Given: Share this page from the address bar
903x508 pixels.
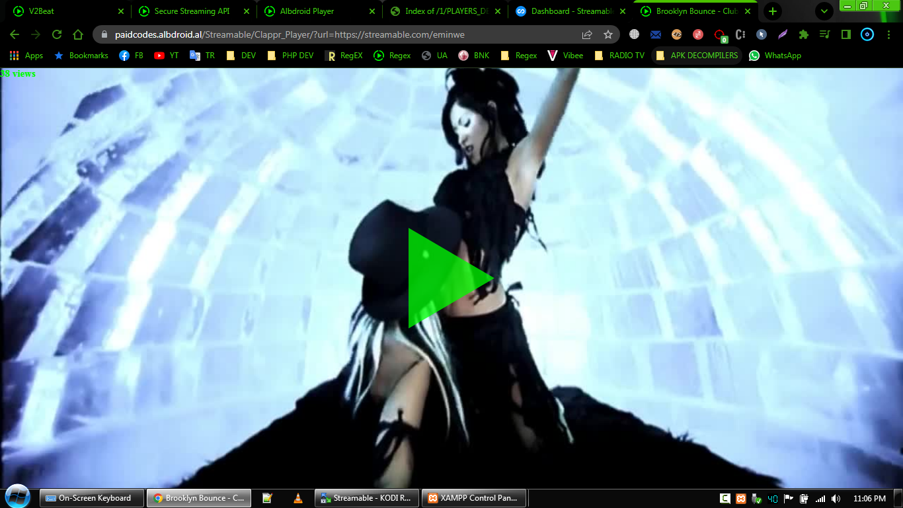Looking at the screenshot, I should (x=587, y=34).
